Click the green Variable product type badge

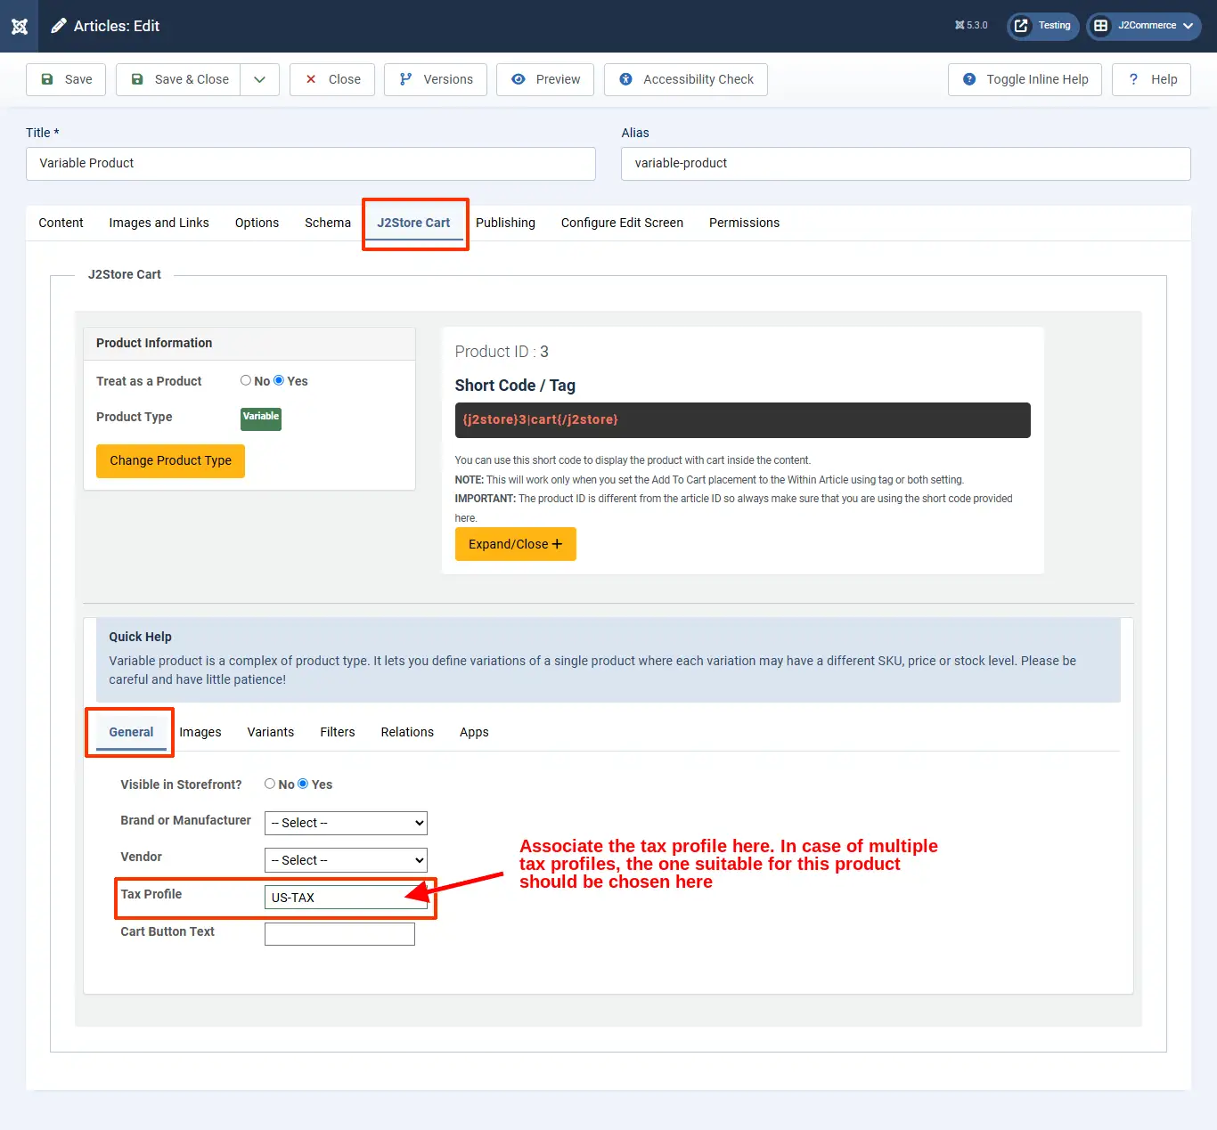261,419
